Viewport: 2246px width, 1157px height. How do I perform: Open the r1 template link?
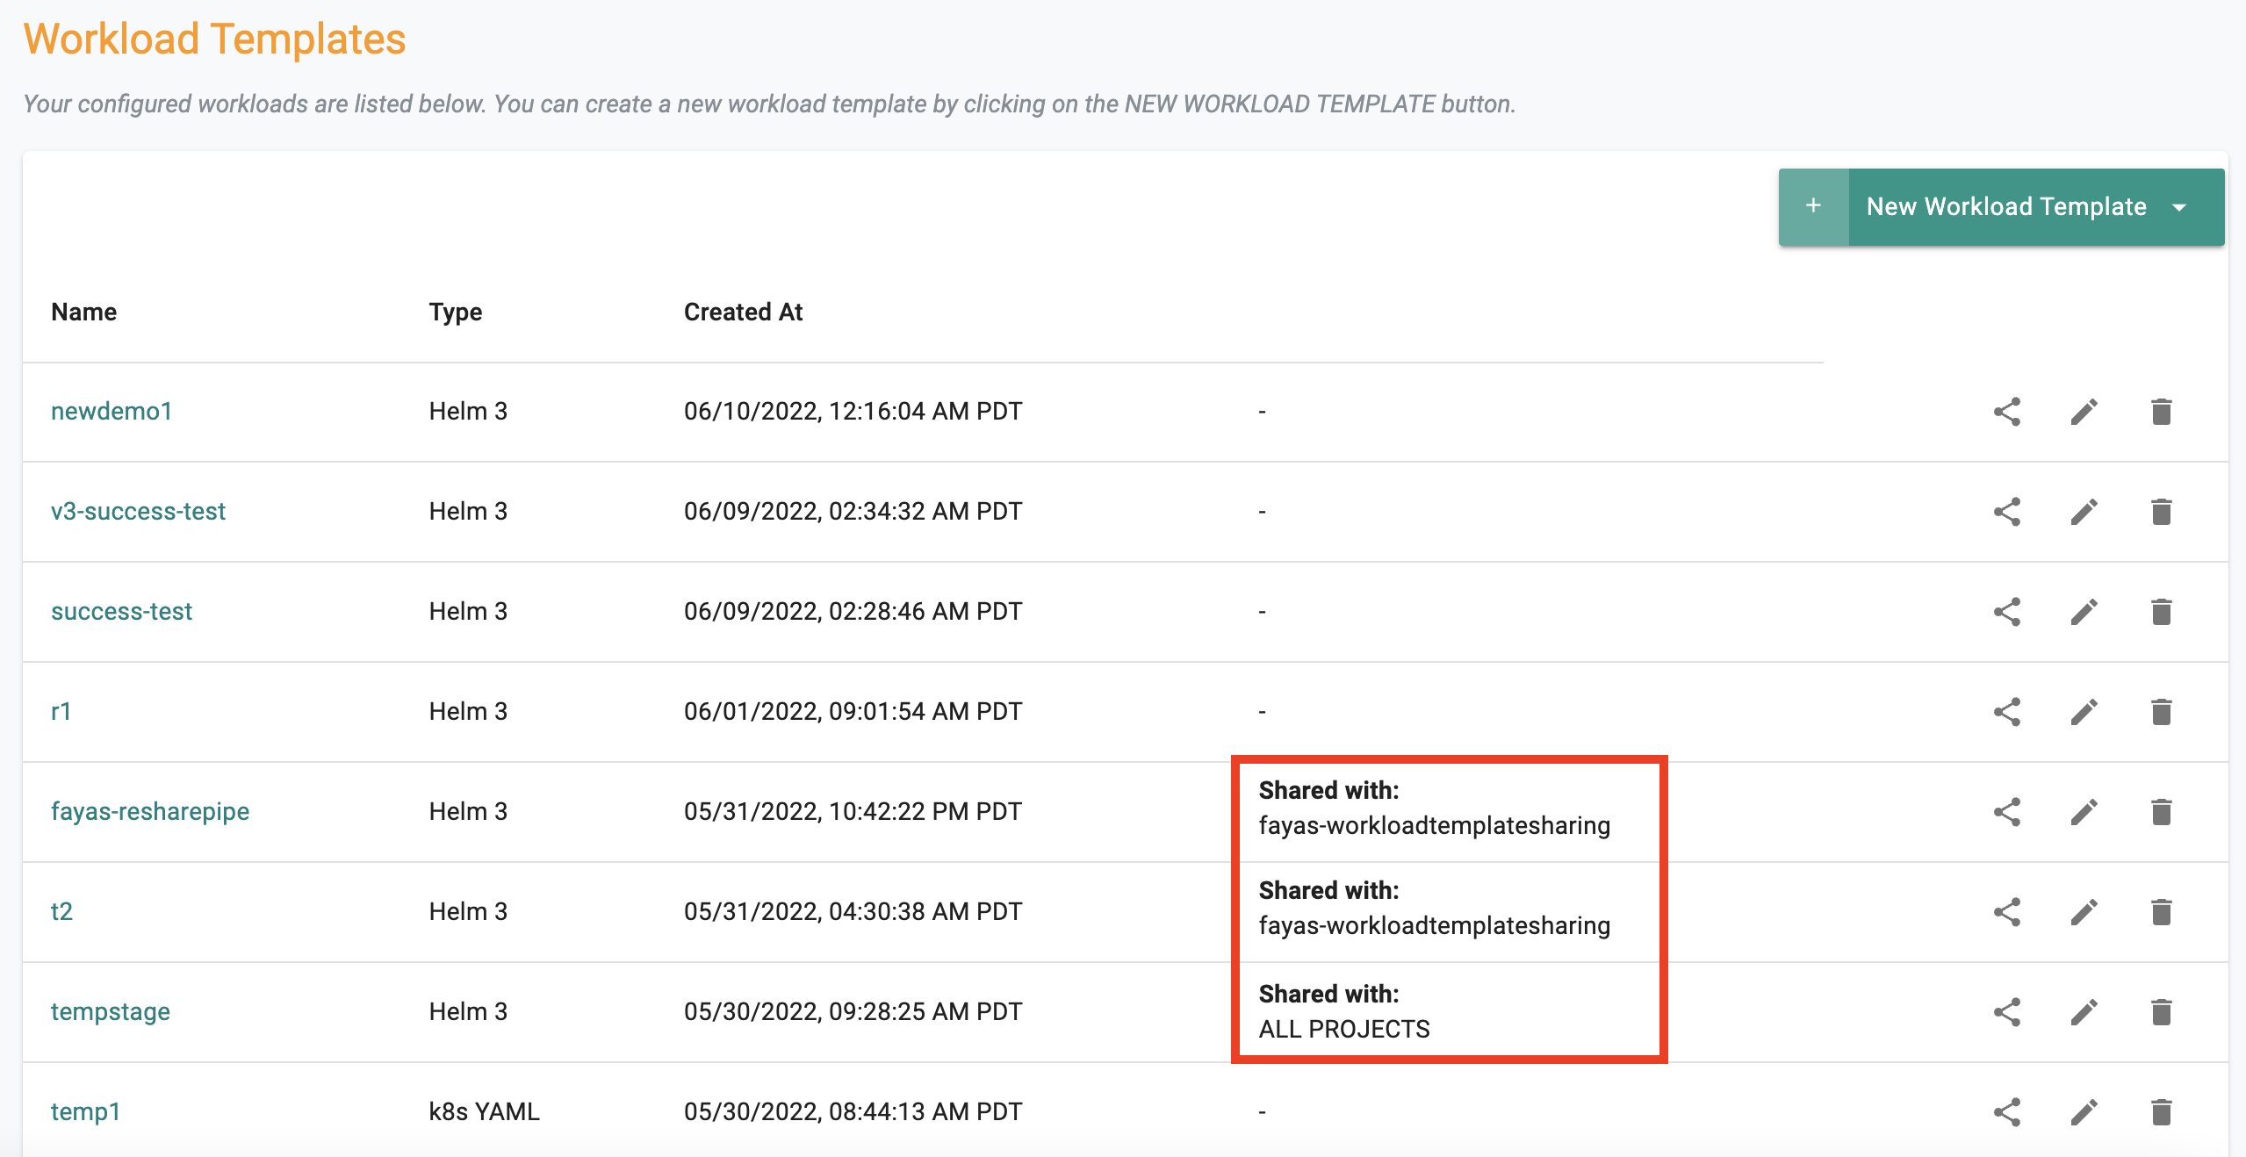[61, 711]
